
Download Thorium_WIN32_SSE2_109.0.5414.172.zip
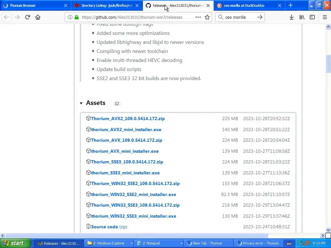(135, 183)
